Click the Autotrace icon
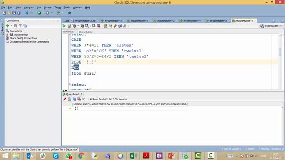285x160 pixels. [82, 26]
